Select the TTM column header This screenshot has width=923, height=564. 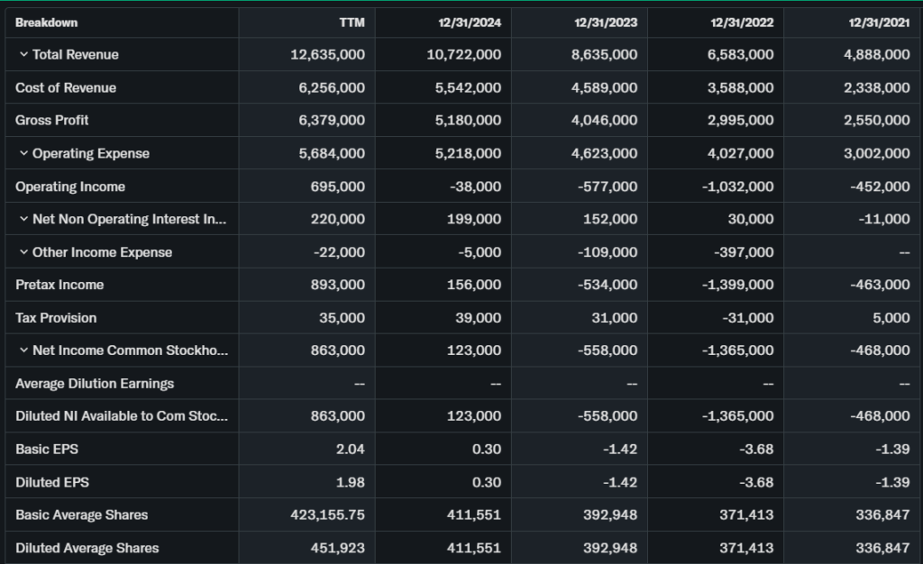point(352,23)
